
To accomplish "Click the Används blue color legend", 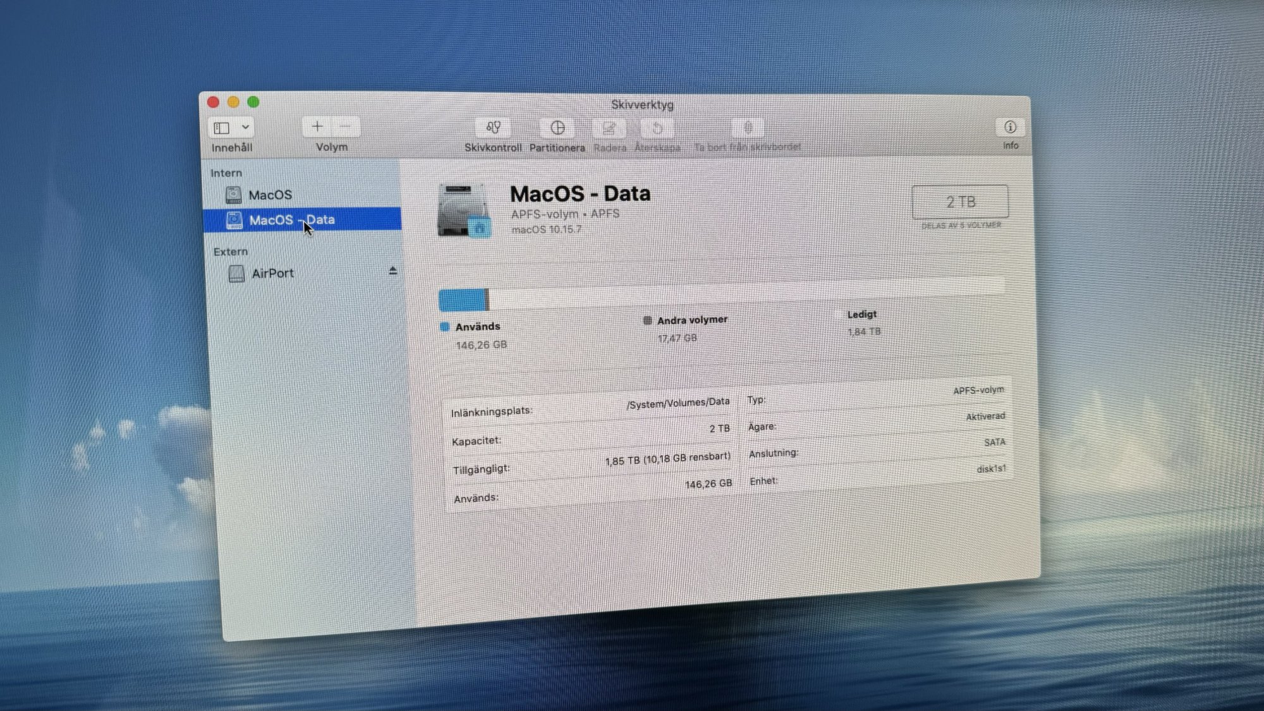I will tap(445, 327).
